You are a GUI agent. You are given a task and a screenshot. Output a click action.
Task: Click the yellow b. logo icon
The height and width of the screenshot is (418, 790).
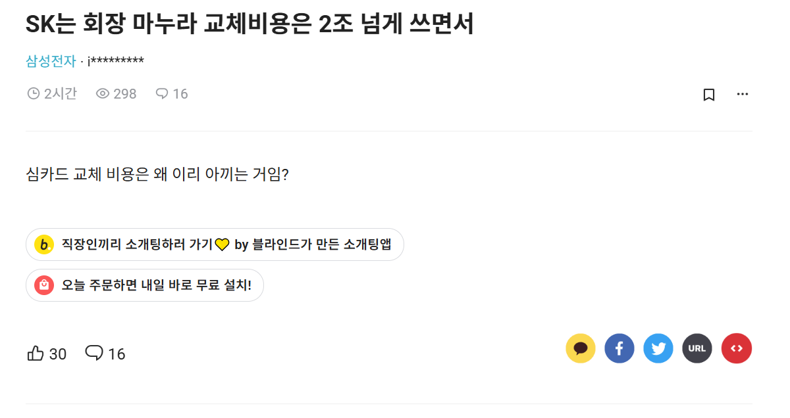pyautogui.click(x=43, y=245)
